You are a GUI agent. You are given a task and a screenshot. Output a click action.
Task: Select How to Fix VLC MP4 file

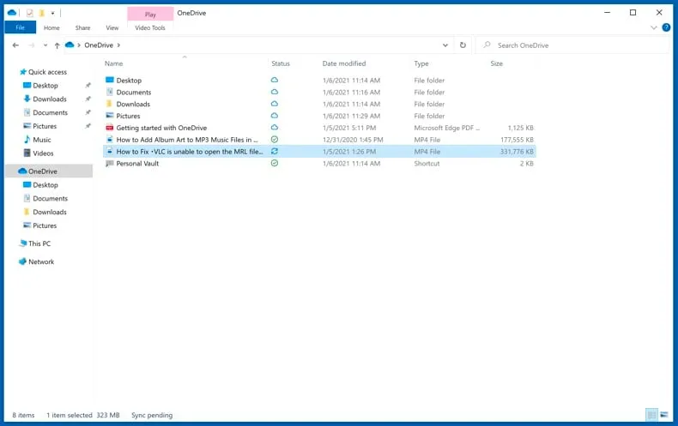(319, 152)
